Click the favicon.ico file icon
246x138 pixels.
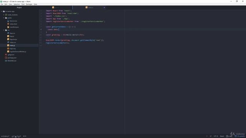8,21
